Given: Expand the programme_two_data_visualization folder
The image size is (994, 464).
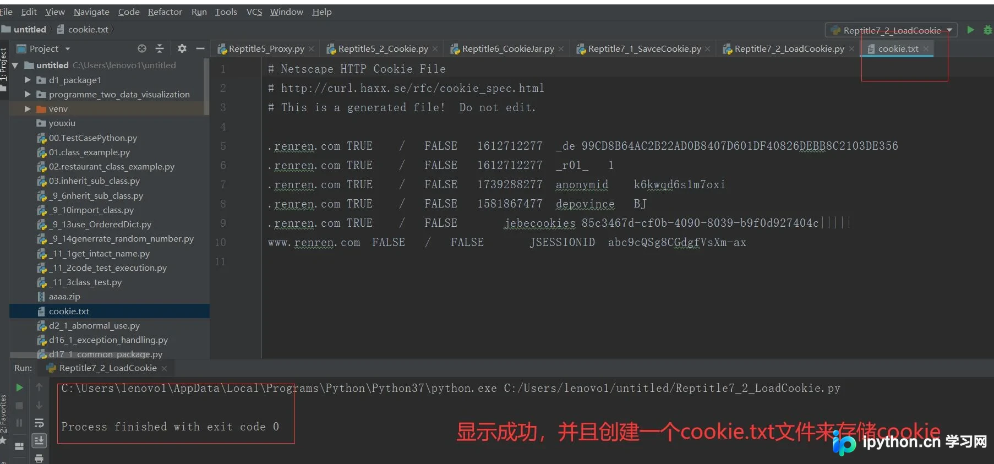Looking at the screenshot, I should point(27,94).
